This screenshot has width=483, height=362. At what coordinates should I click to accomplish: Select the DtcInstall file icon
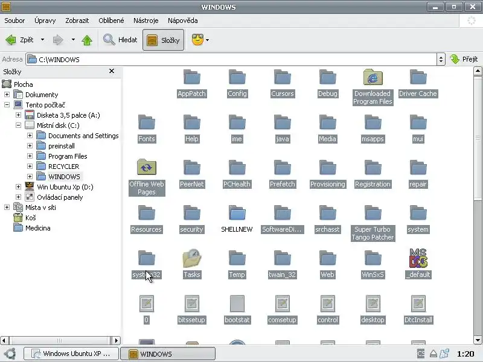(x=418, y=303)
